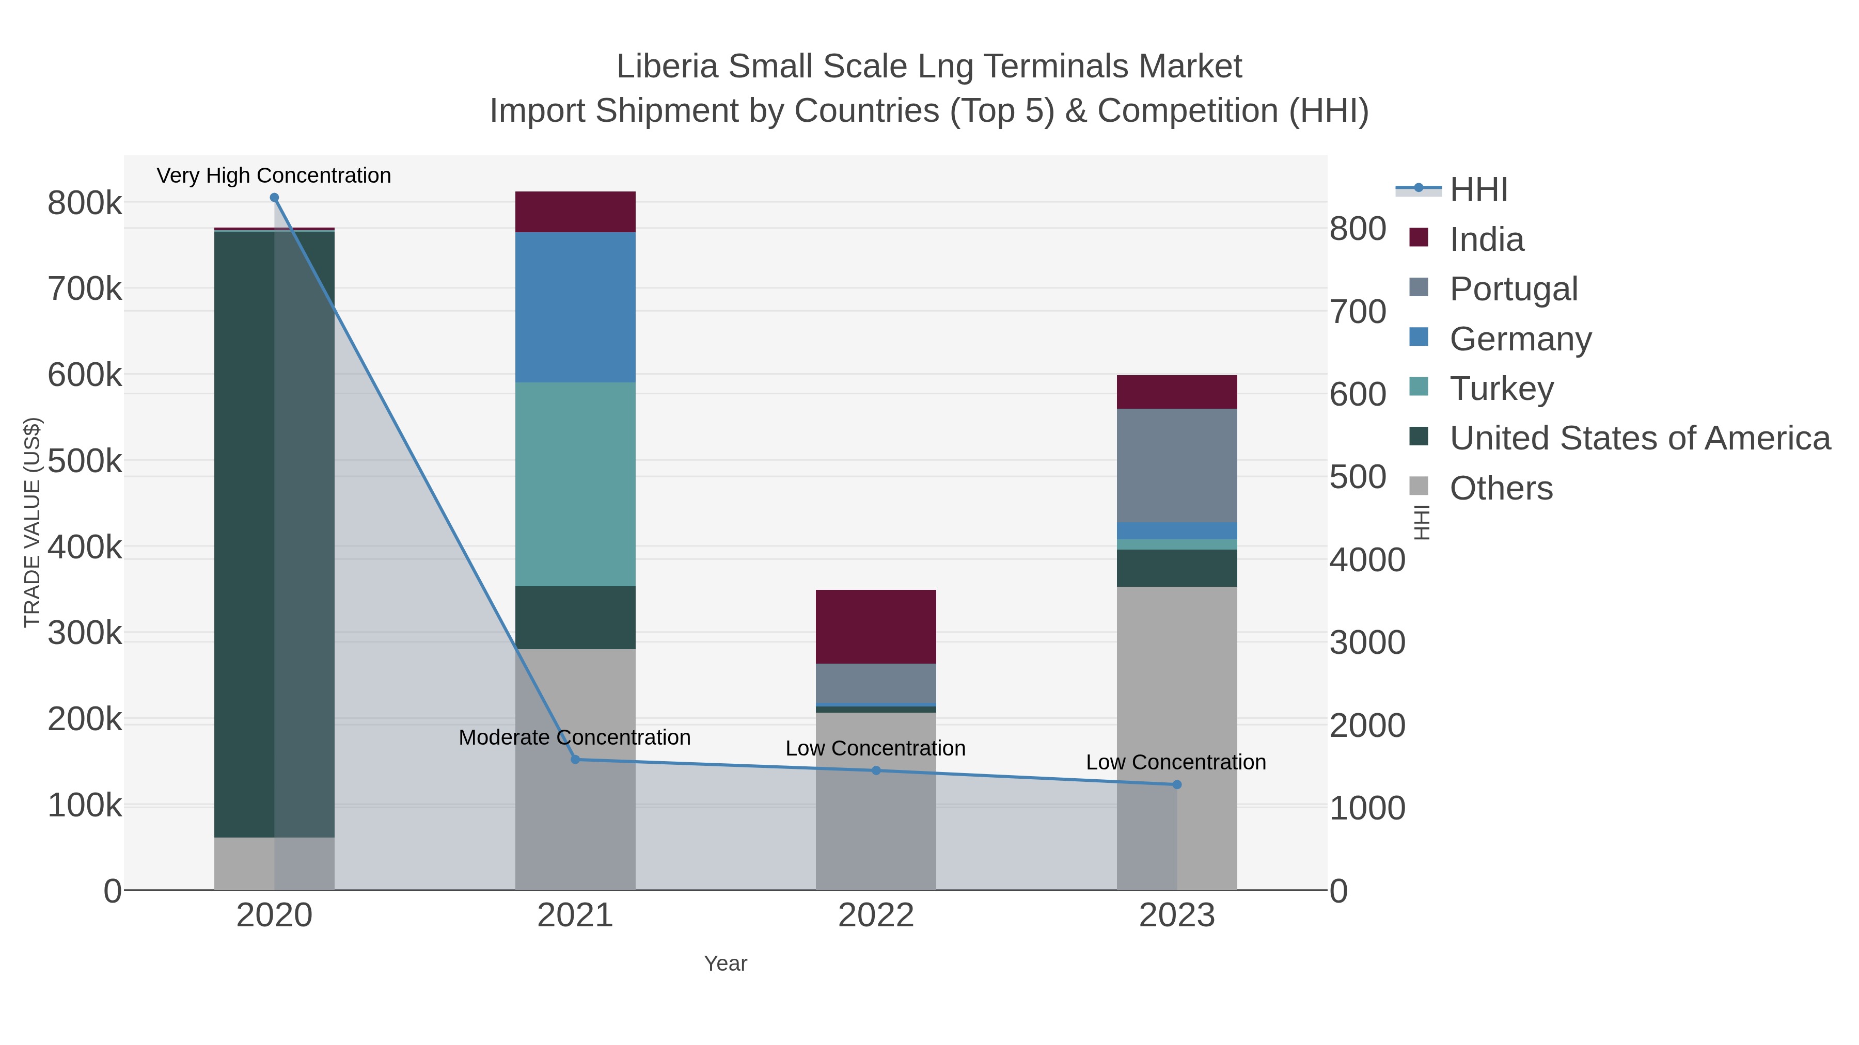Click the HHI line marker icon in legend
The width and height of the screenshot is (1859, 1045).
click(1418, 188)
